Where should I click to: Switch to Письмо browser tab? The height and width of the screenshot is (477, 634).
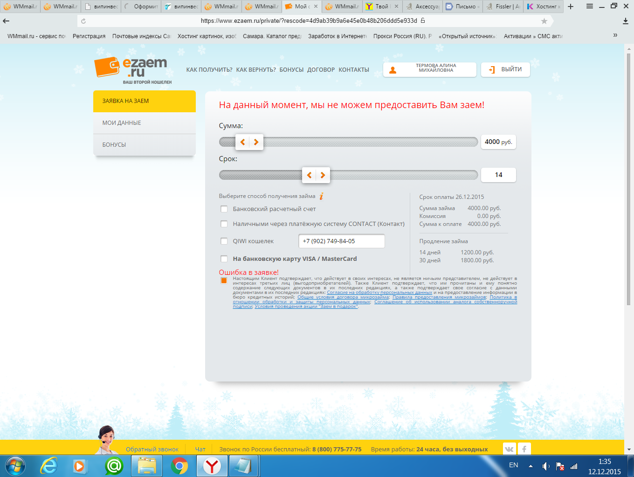(x=462, y=7)
